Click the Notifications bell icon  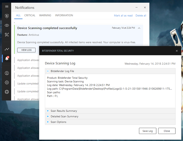click(7, 59)
